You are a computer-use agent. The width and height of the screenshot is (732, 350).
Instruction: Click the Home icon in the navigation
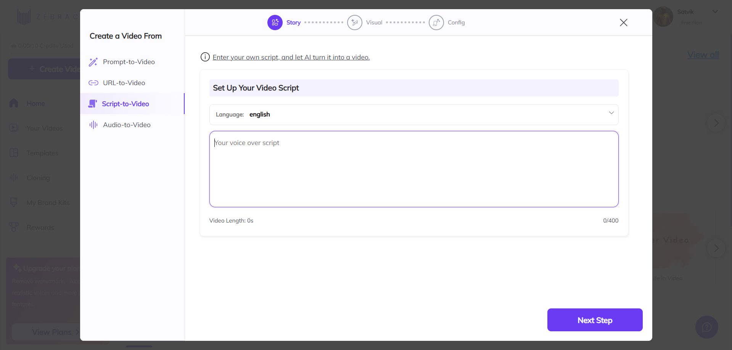(x=14, y=103)
